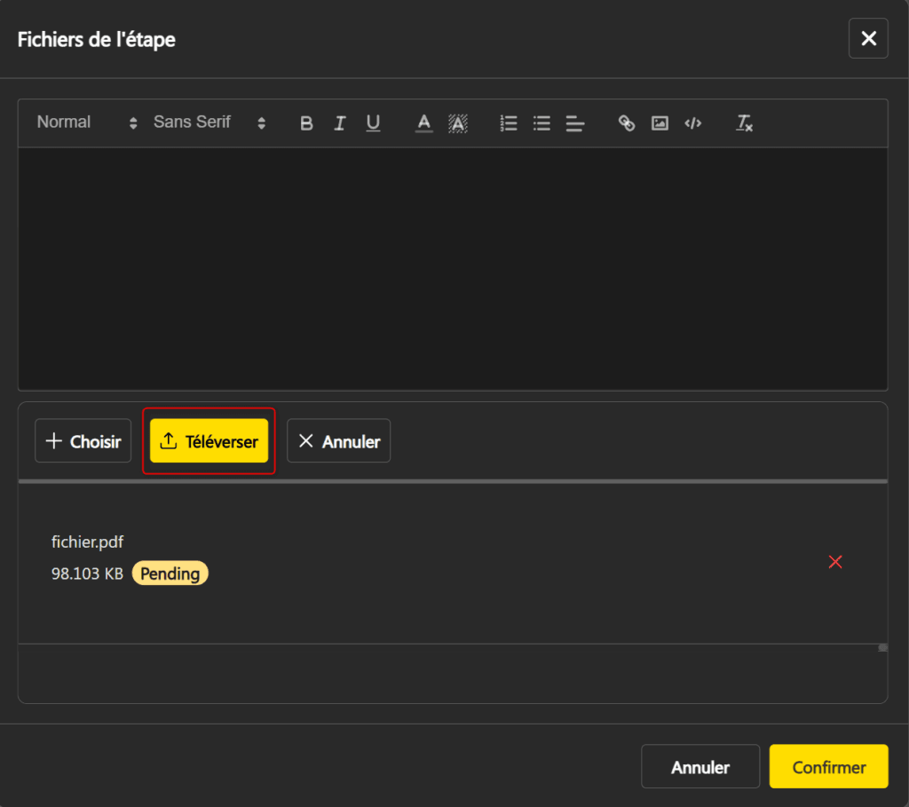Screen dimensions: 909x807
Task: Expand the Normal heading size dropdown
Action: (86, 123)
